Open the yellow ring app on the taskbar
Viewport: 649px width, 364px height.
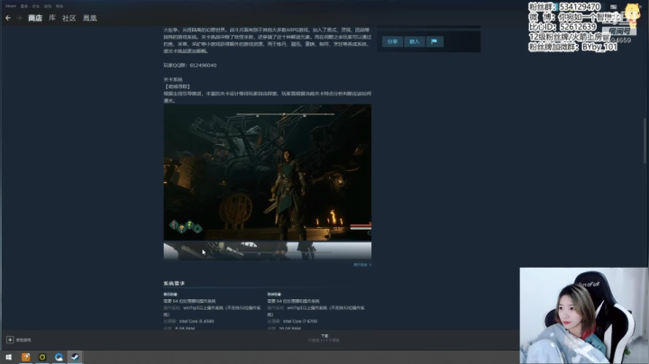pyautogui.click(x=42, y=357)
